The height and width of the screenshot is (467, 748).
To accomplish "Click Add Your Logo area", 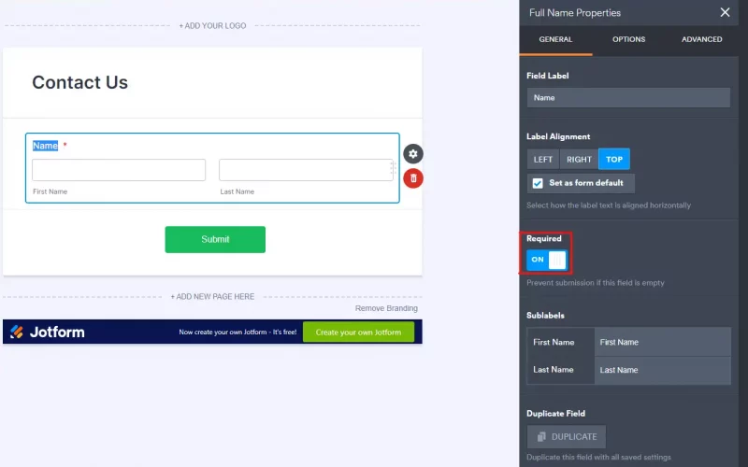I will 212,26.
